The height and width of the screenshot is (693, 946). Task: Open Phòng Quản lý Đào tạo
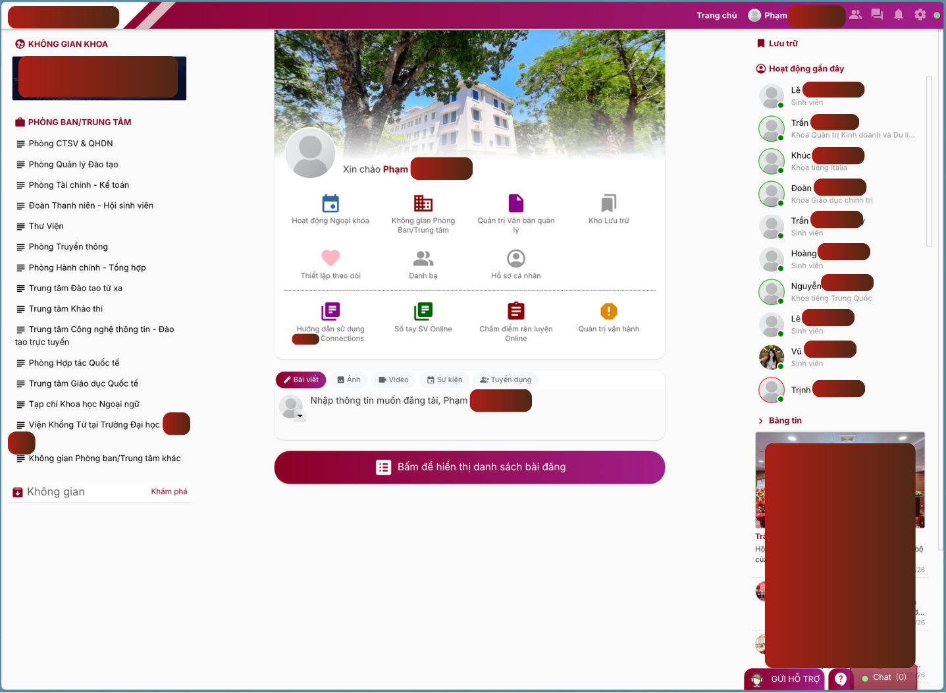(x=74, y=165)
